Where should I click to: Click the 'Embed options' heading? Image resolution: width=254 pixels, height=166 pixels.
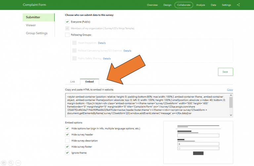73,122
